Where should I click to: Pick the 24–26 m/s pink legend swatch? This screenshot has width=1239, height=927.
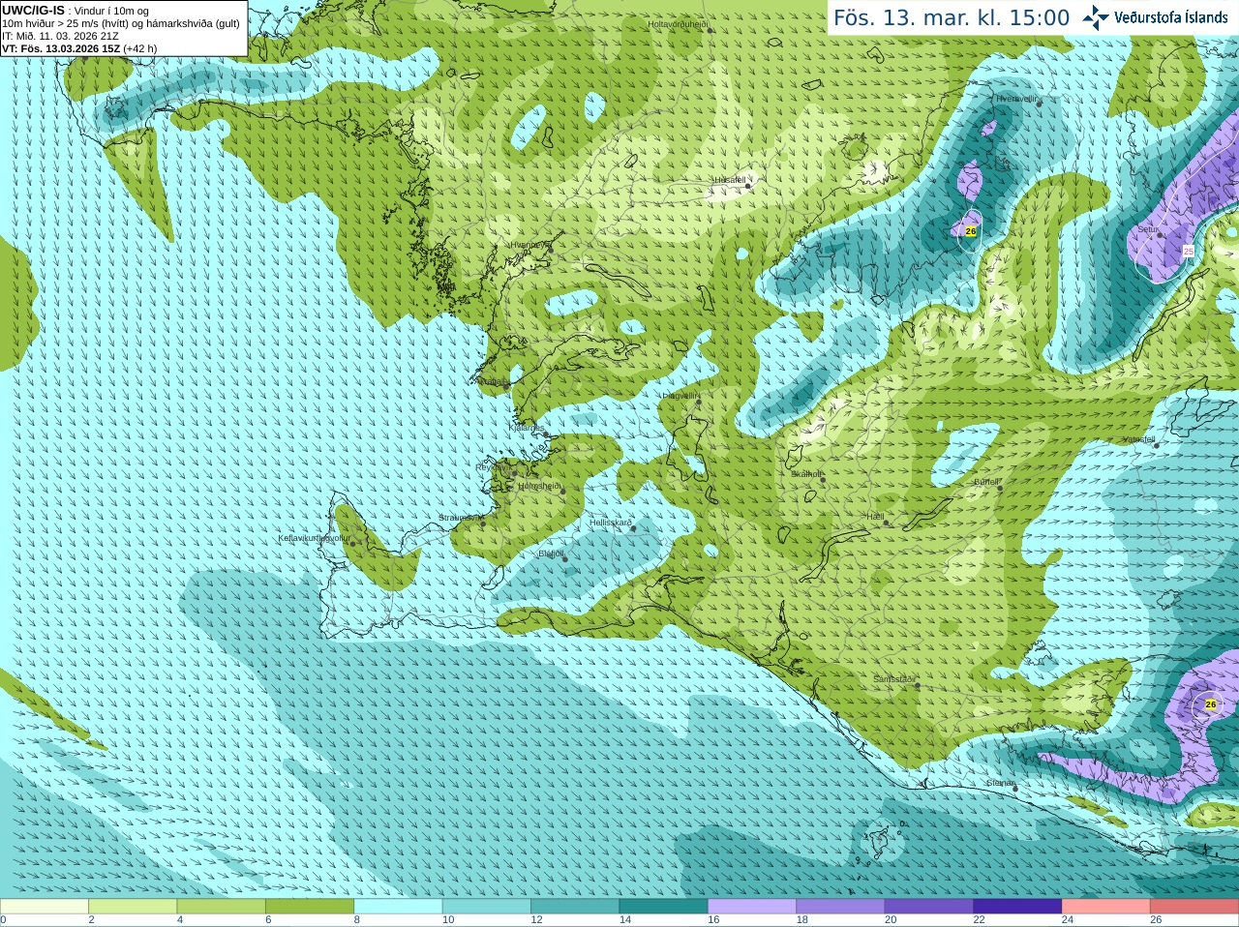1106,907
